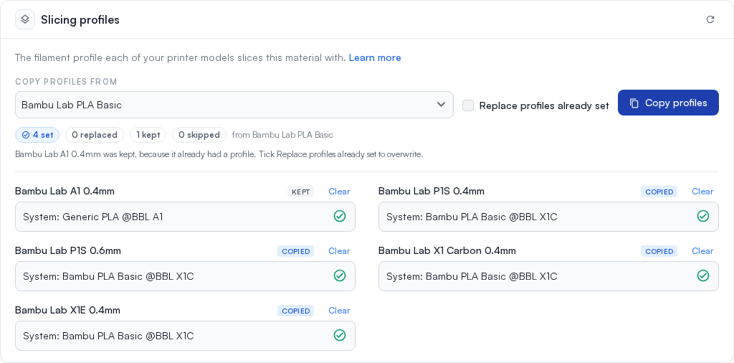734x363 pixels.
Task: Clear the Bambu Lab X1 Carbon 0.4mm profile
Action: point(702,251)
